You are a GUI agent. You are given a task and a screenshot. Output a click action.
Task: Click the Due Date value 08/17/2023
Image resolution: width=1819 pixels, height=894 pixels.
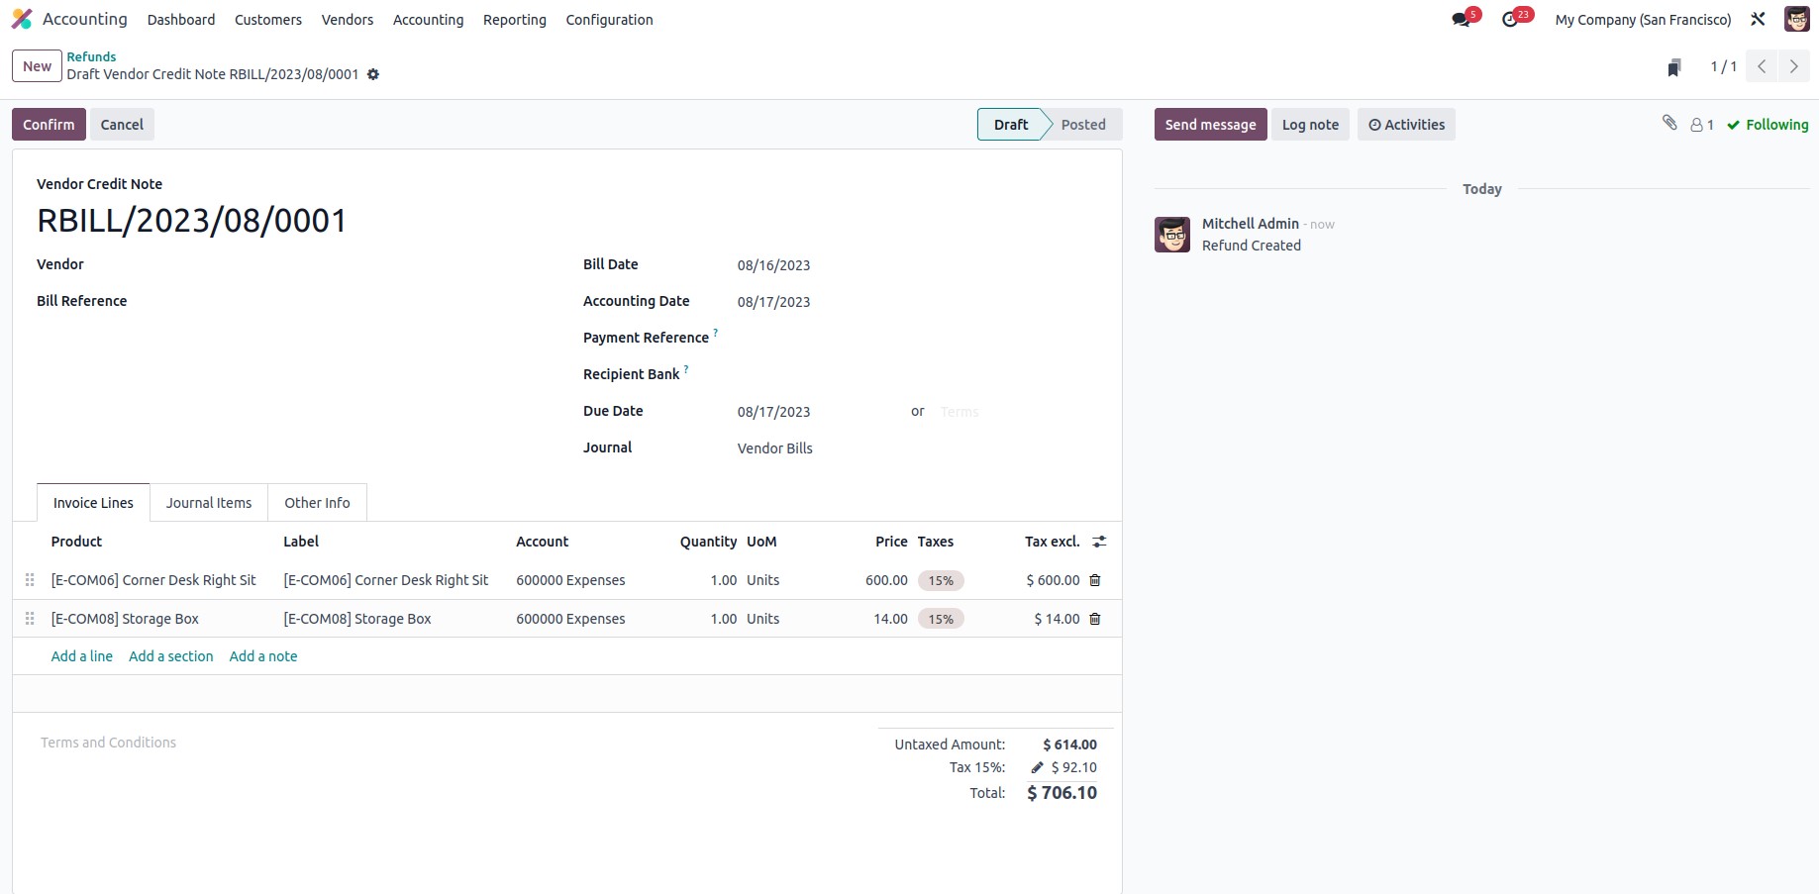(773, 412)
